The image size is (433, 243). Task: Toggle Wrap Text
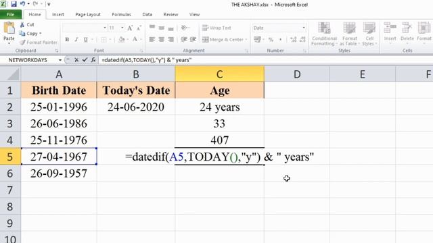[216, 28]
